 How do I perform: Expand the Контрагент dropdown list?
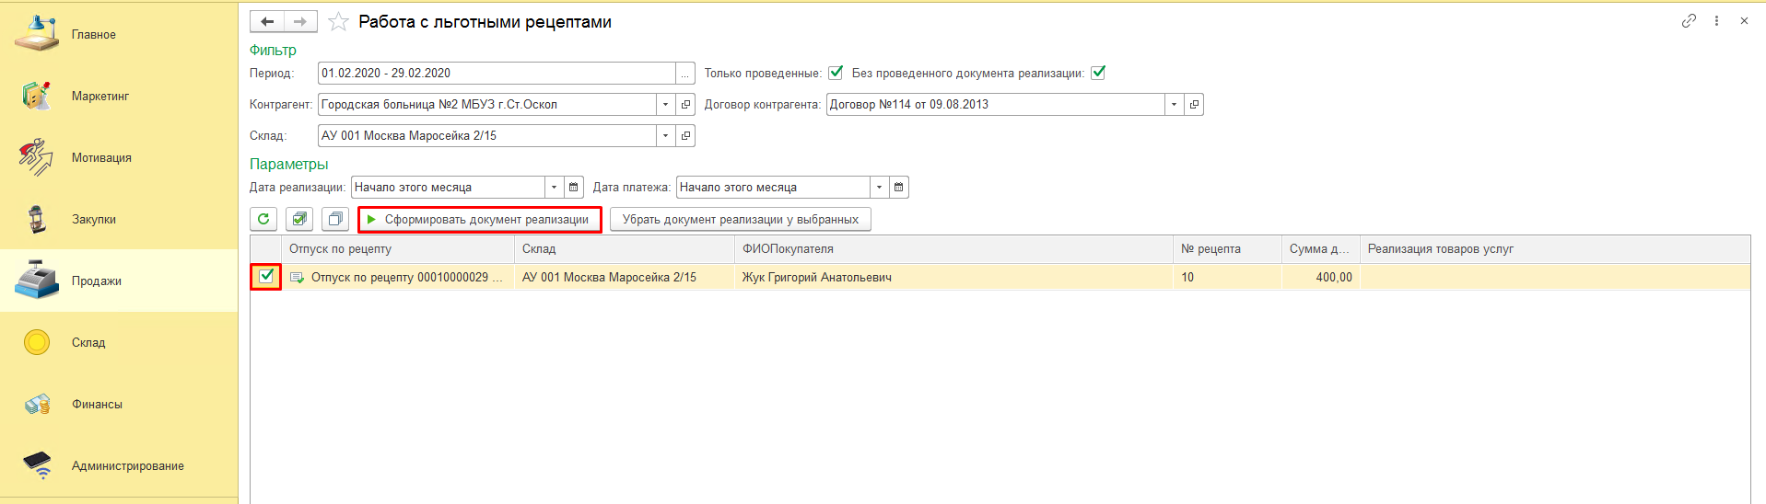coord(665,105)
